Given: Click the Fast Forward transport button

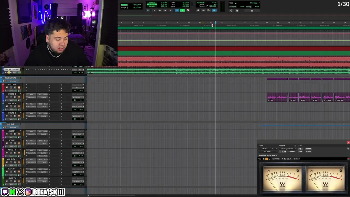Looking at the screenshot, I should tap(165, 10).
